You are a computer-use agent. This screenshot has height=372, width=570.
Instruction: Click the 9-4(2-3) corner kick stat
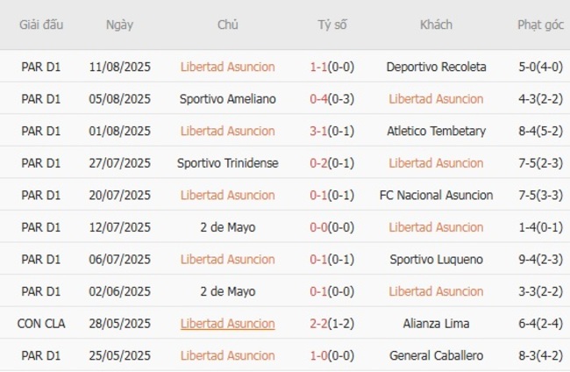540,259
